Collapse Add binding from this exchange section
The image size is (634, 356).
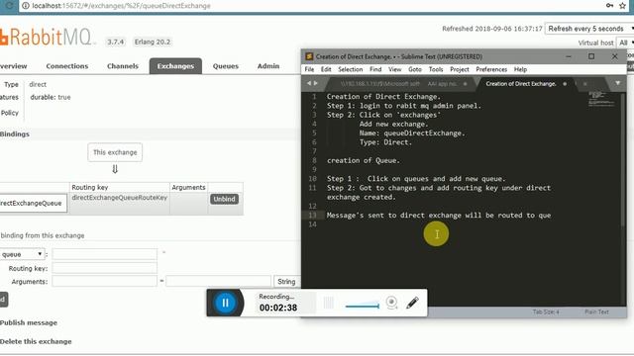42,235
